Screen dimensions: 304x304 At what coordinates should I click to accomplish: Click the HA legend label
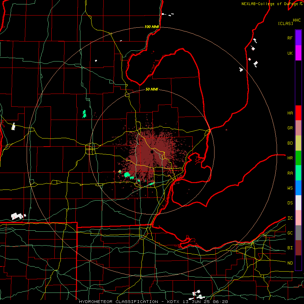pyautogui.click(x=290, y=113)
